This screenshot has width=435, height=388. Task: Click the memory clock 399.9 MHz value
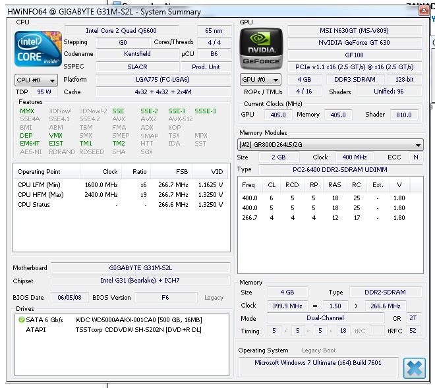[x=287, y=306]
